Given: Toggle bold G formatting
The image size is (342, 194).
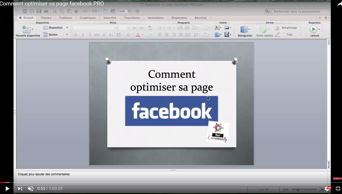Looking at the screenshot, I should coord(76,35).
